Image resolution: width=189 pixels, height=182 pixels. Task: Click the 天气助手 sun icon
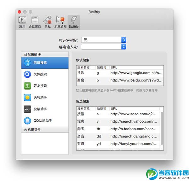click(27, 98)
